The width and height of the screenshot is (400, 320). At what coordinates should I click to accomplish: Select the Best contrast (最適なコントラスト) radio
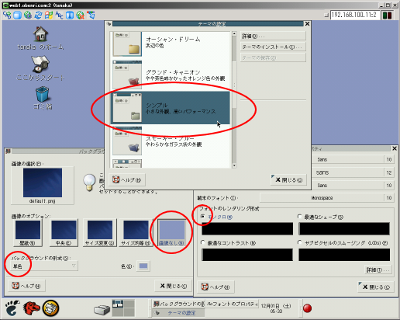[x=203, y=242]
